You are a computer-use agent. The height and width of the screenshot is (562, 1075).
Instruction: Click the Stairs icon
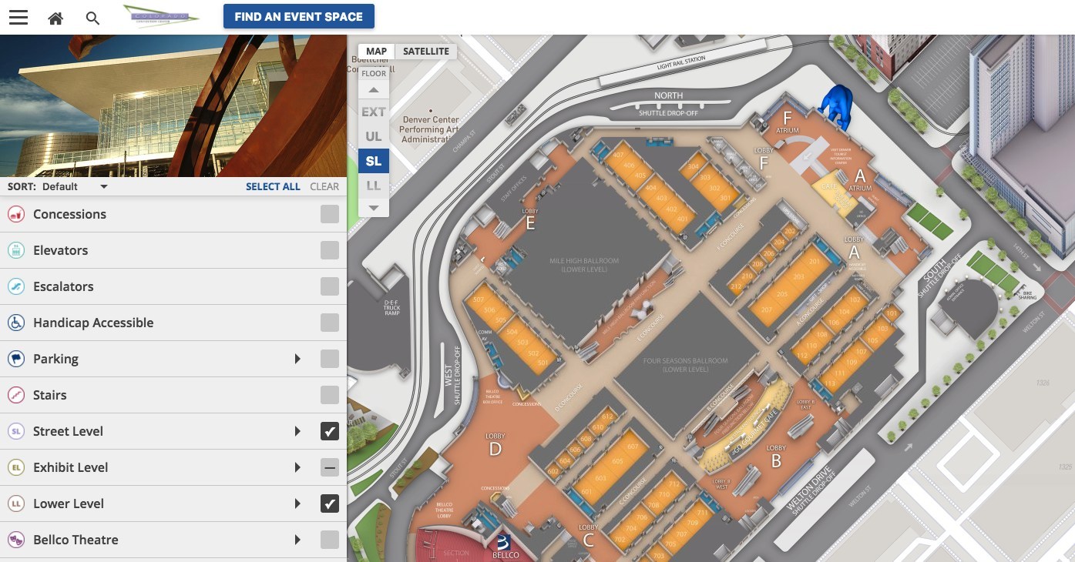point(16,395)
